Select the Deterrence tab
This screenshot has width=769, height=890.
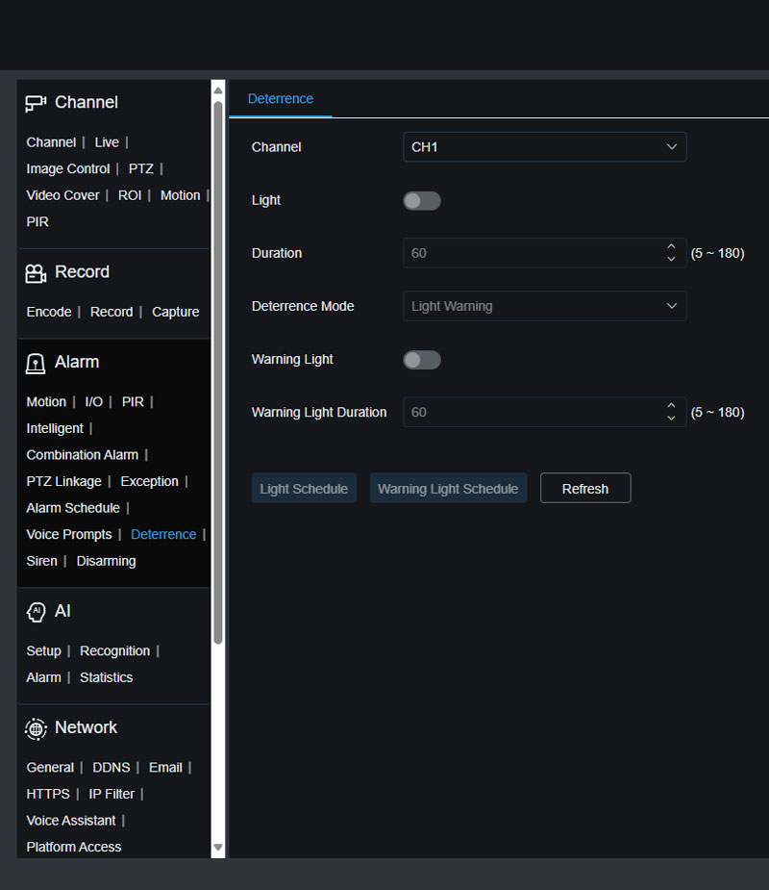click(281, 99)
